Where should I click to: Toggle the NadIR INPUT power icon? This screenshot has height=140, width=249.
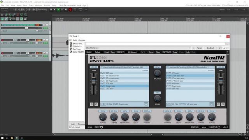(102, 127)
